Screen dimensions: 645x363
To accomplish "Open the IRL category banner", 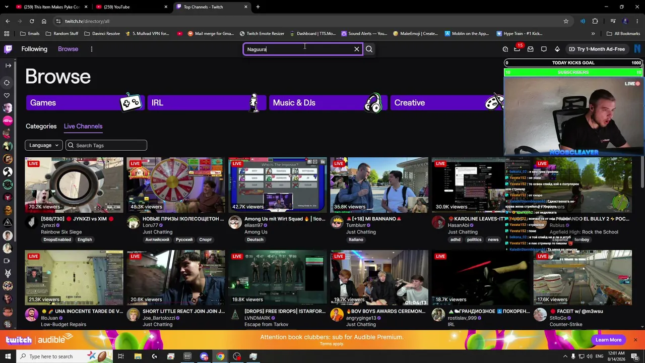I will coord(206,103).
